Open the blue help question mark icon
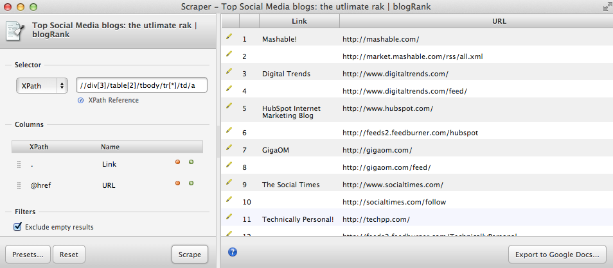 point(233,252)
